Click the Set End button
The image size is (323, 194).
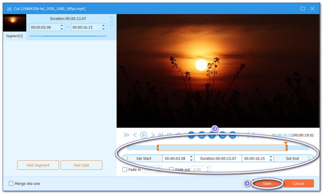pos(292,158)
